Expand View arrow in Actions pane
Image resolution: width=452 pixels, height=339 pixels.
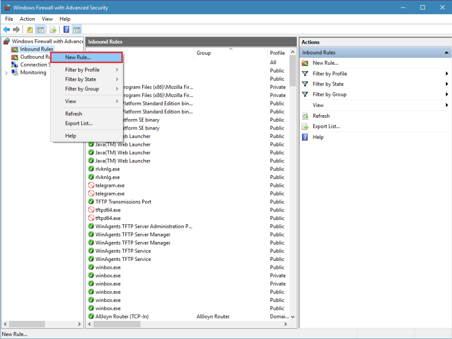coord(447,105)
